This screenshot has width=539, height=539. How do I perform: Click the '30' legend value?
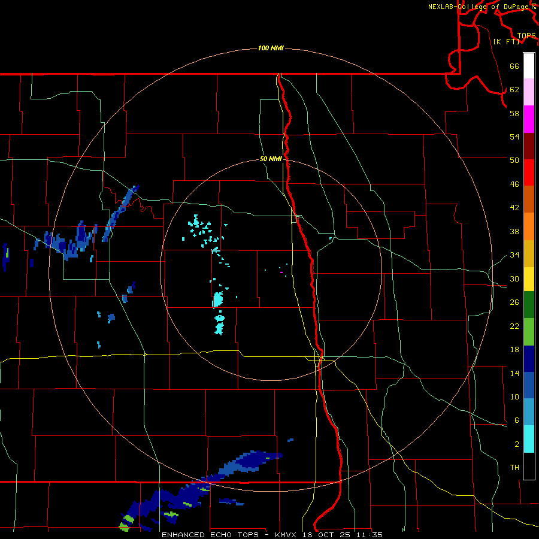514,278
